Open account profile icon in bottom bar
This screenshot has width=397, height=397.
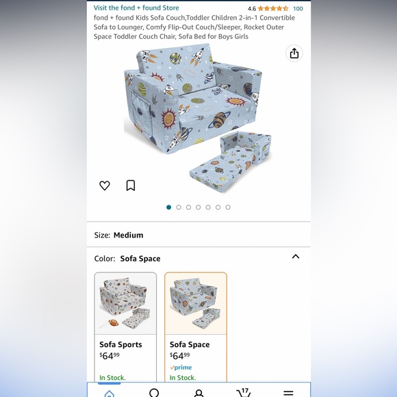click(198, 393)
